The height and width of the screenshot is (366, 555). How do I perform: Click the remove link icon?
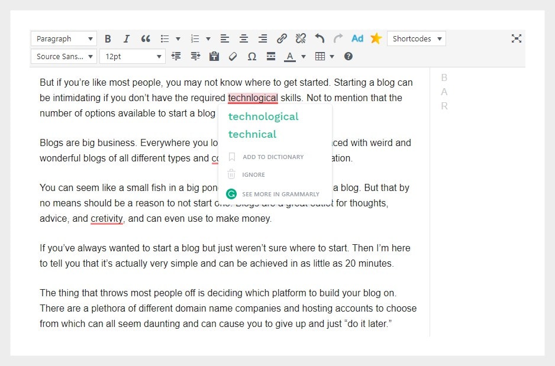(301, 39)
